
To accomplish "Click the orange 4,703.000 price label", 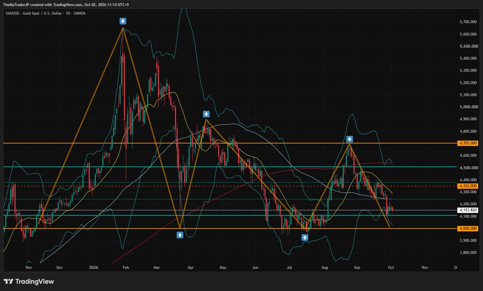I will click(468, 143).
